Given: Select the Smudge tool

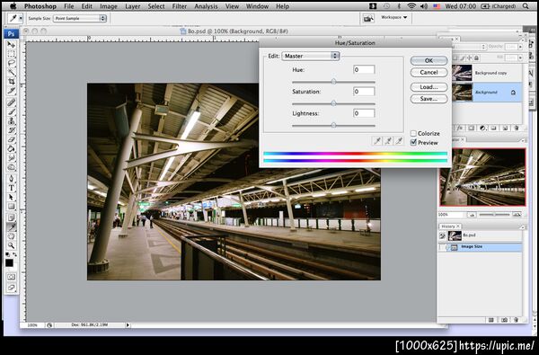Looking at the screenshot, I should (12, 158).
